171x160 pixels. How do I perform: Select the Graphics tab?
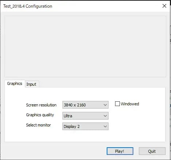[x=15, y=83]
